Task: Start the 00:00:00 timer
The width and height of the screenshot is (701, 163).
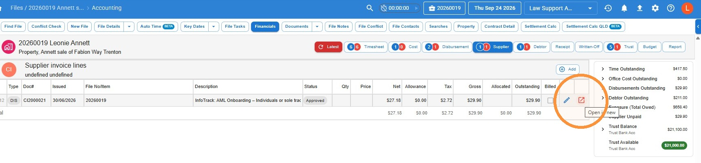Action: pyautogui.click(x=399, y=8)
